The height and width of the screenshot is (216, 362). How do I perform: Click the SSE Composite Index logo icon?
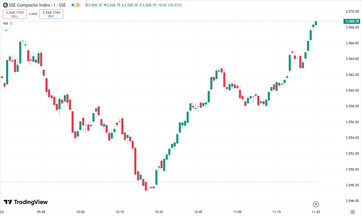click(x=5, y=5)
